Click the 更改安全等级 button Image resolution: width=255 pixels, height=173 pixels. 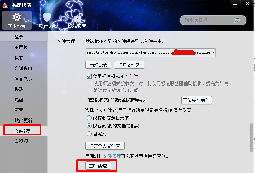pyautogui.click(x=196, y=100)
